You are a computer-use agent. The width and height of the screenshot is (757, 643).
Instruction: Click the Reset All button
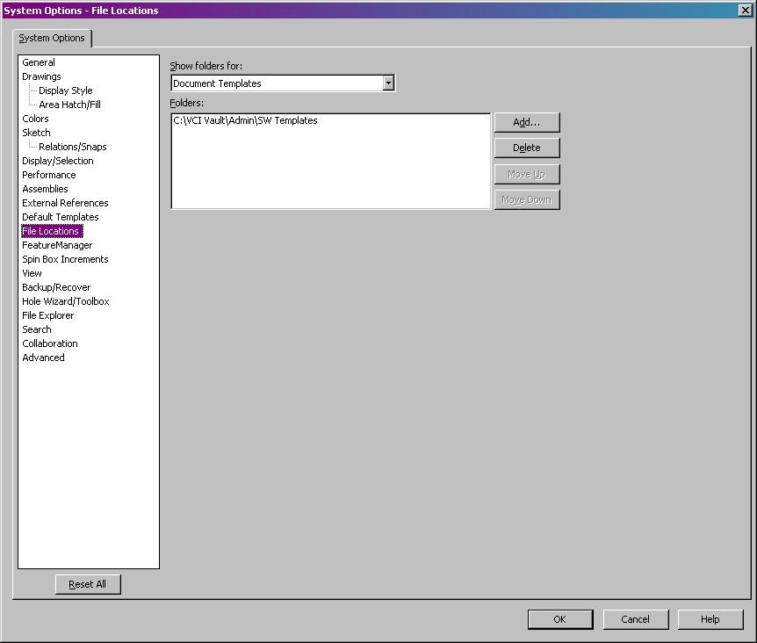coord(88,584)
